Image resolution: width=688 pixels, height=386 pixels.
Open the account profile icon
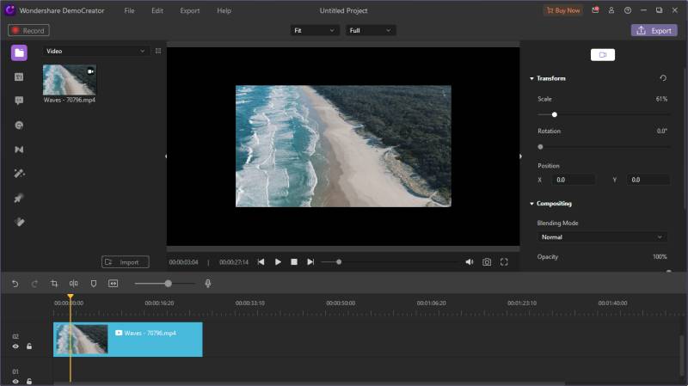click(611, 10)
